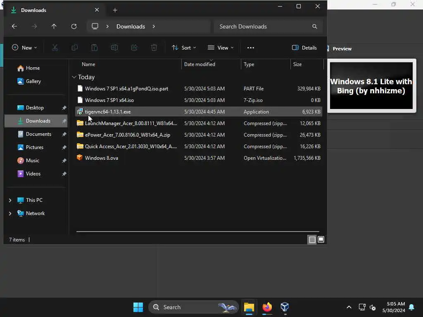Open VirtualBox from the taskbar
423x317 pixels.
point(285,307)
